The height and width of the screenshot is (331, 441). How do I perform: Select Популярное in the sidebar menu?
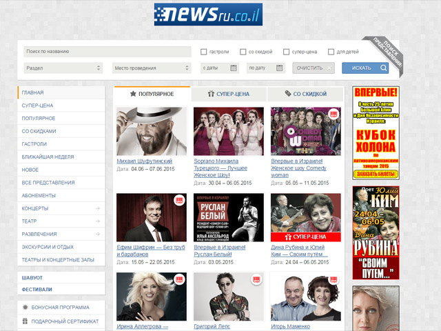coord(61,118)
